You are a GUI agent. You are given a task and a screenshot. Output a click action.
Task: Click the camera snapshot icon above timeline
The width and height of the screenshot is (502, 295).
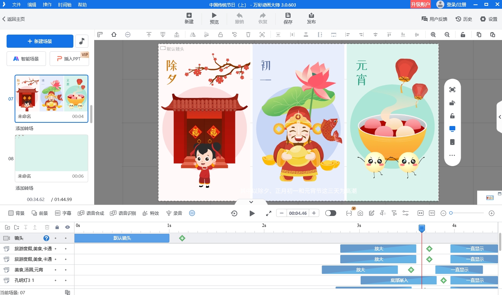coord(360,213)
